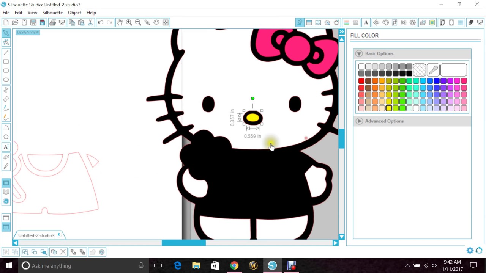Open the settings gear icon
Screen dimensions: 486x273
[470, 251]
